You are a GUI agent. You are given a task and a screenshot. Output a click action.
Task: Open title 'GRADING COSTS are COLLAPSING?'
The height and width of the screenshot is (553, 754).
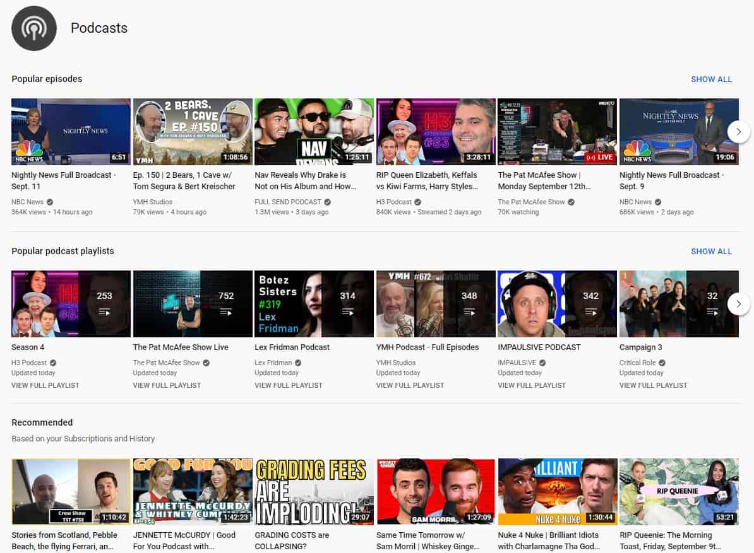pos(292,541)
